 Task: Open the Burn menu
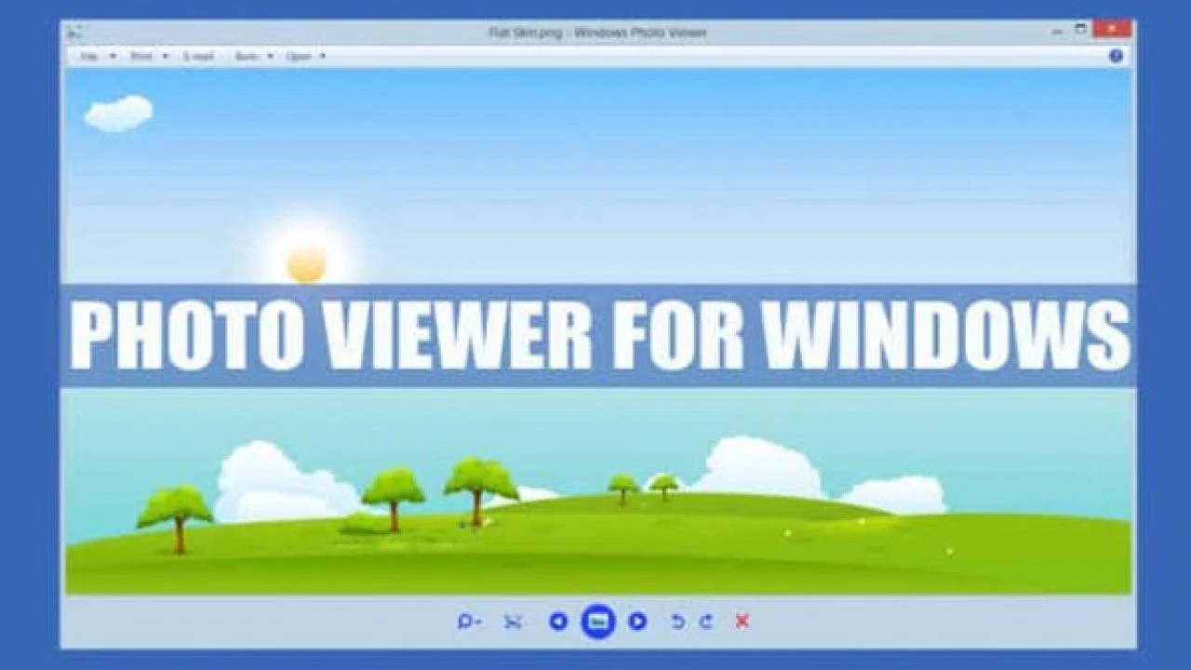(247, 57)
